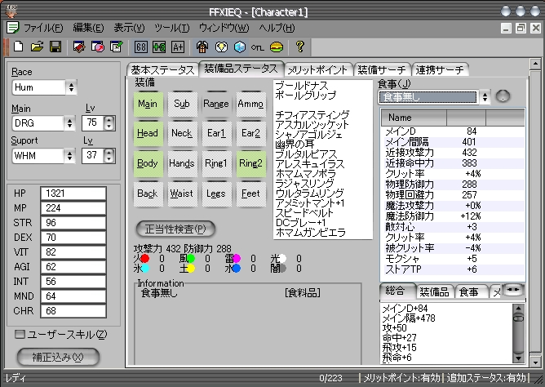545x387 pixels.
Task: Click the 'A+' toolbar icon
Action: pyautogui.click(x=178, y=47)
